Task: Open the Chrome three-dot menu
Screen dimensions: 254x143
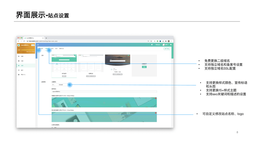Action: [171, 41]
